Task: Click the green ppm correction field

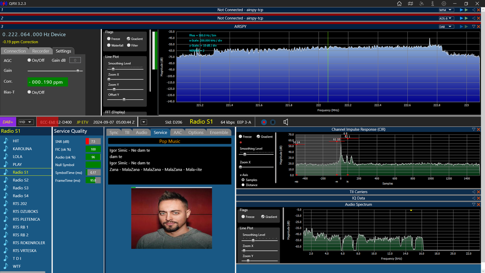Action: (48, 82)
